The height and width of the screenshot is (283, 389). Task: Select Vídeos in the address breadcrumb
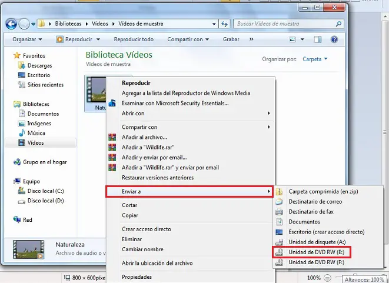pos(99,24)
